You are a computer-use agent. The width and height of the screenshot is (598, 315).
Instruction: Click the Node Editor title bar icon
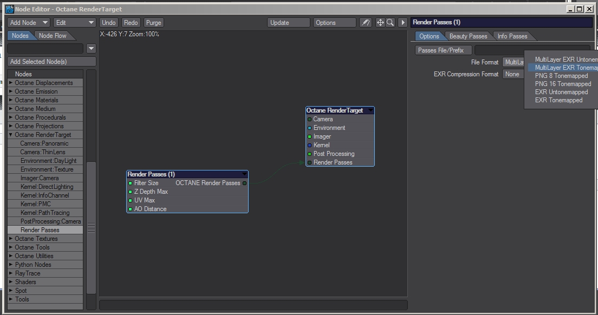(x=9, y=9)
